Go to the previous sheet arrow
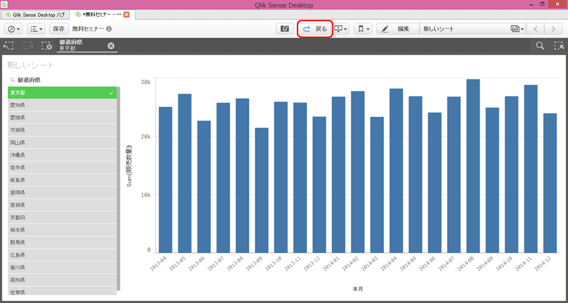 click(536, 29)
